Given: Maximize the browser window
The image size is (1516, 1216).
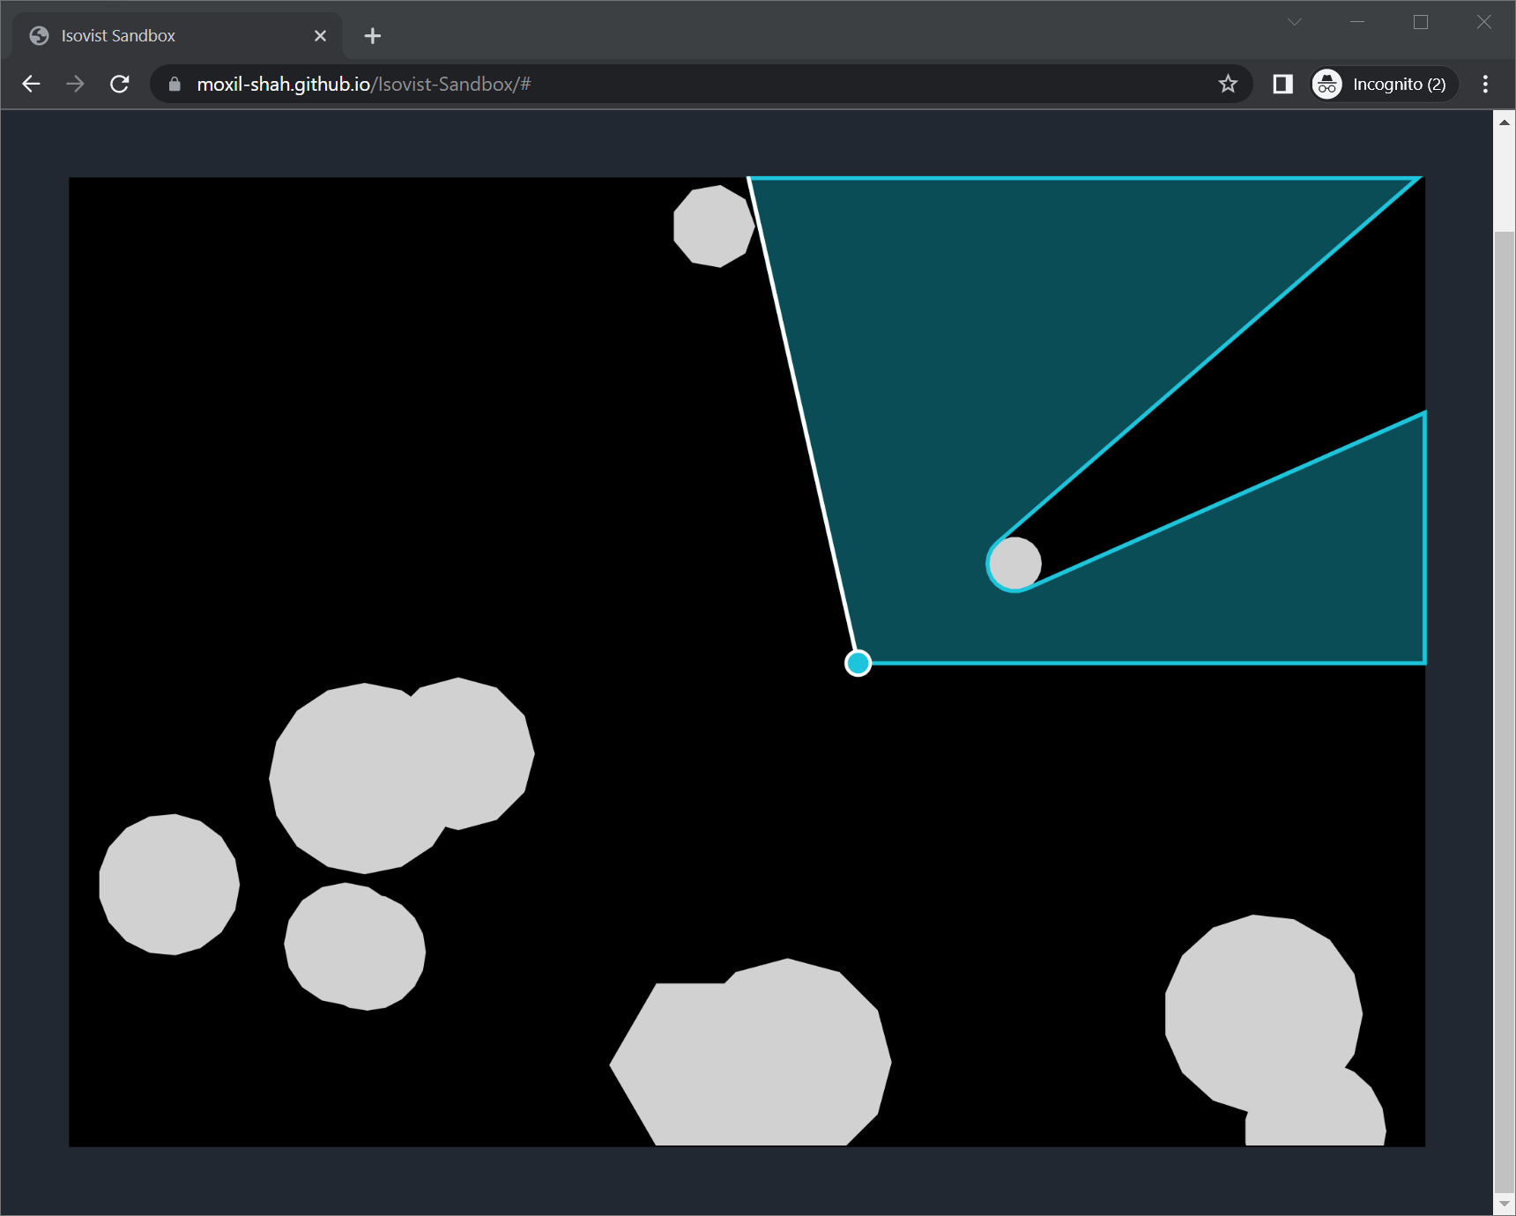Looking at the screenshot, I should tap(1421, 22).
